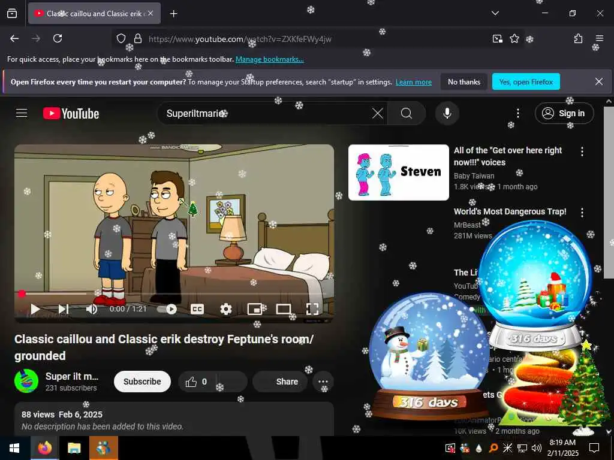
Task: Open the Super ilt m... channel name
Action: pyautogui.click(x=72, y=376)
